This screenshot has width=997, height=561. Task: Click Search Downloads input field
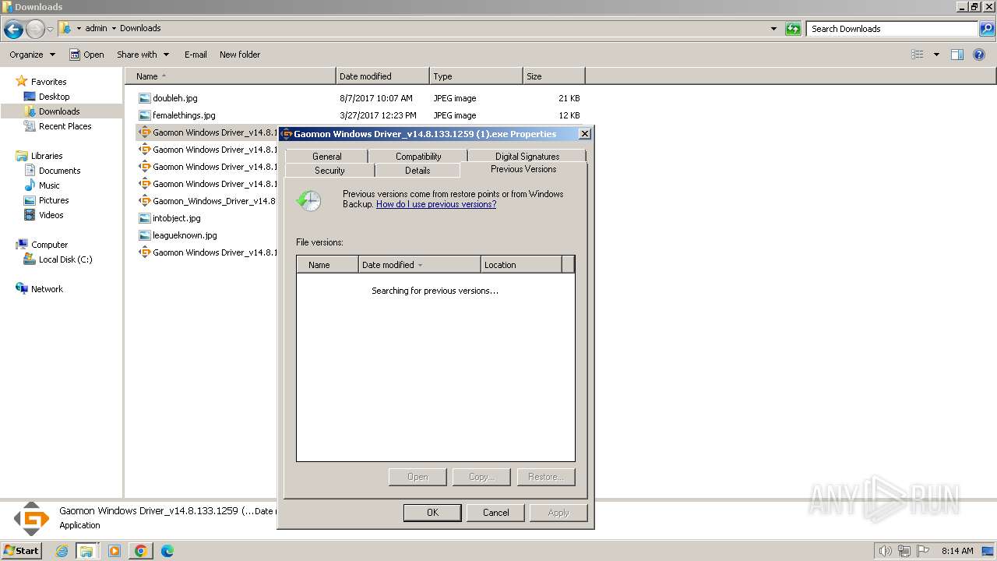[893, 29]
